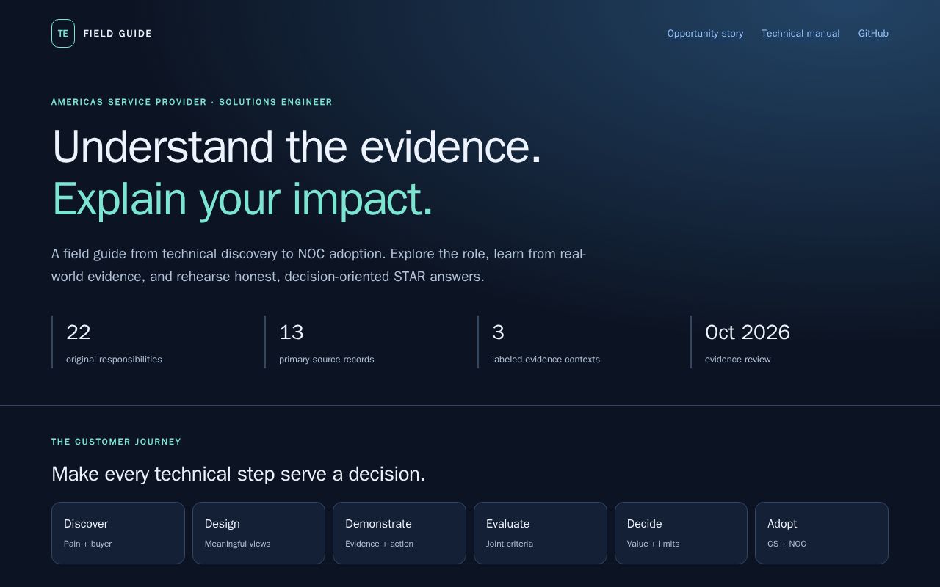The image size is (940, 587).
Task: Open the Opportunity story link
Action: tap(705, 34)
